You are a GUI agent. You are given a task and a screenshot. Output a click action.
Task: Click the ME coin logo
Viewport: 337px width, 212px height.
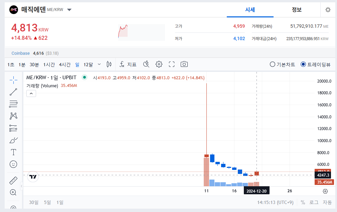(14, 10)
